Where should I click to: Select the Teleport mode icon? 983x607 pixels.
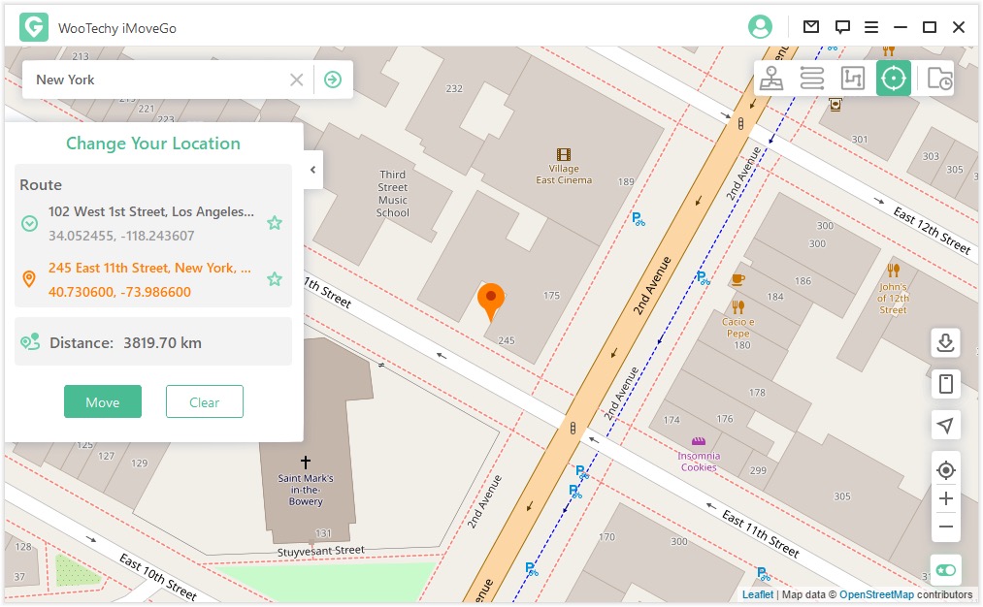[x=894, y=79]
